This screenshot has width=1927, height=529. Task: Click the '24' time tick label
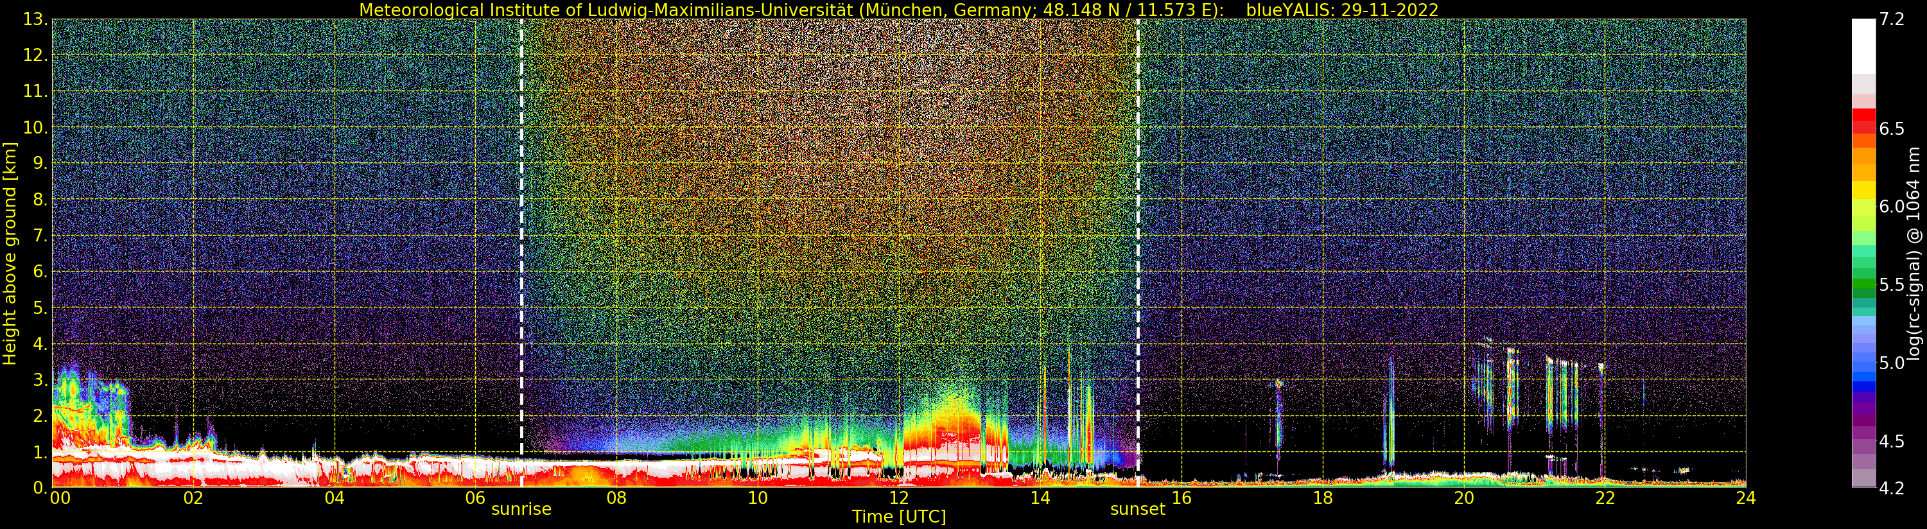coord(1745,498)
